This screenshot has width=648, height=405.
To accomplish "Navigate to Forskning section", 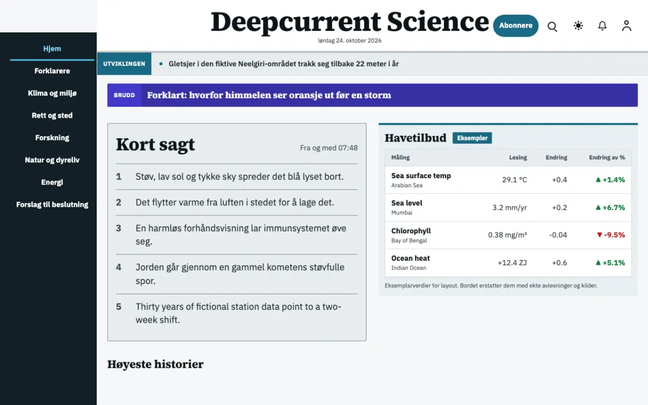I will (x=52, y=138).
